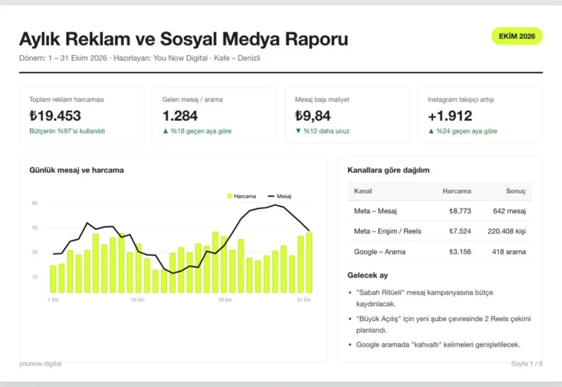This screenshot has width=562, height=387.
Task: Click the Günlük mesaj ve harcama heading
Action: tap(77, 170)
